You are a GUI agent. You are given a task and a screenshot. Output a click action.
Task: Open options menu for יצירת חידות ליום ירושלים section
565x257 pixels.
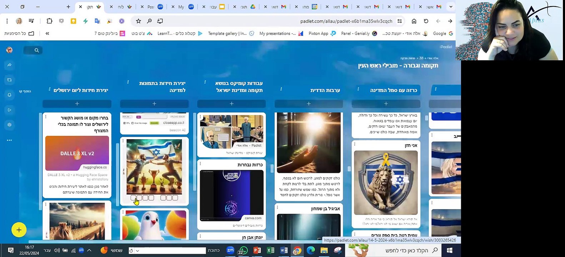50,89
